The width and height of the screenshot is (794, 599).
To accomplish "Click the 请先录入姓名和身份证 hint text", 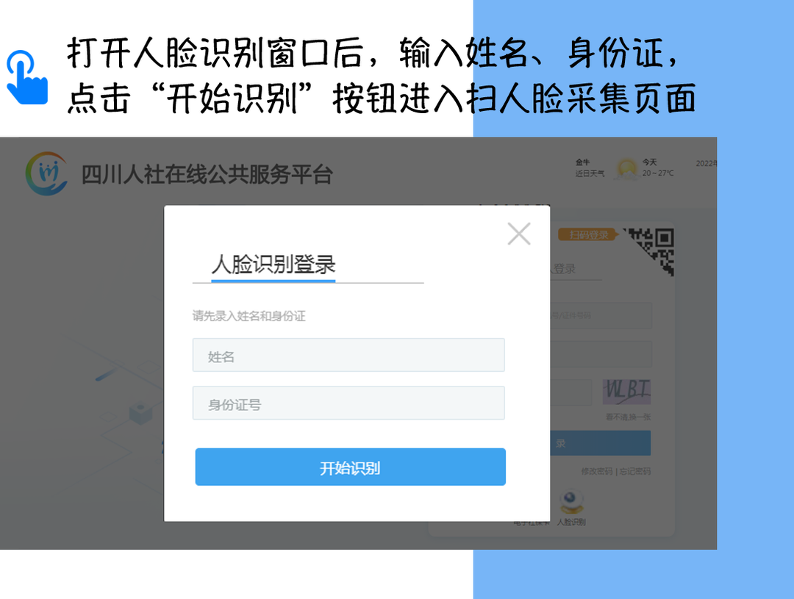I will tap(248, 316).
